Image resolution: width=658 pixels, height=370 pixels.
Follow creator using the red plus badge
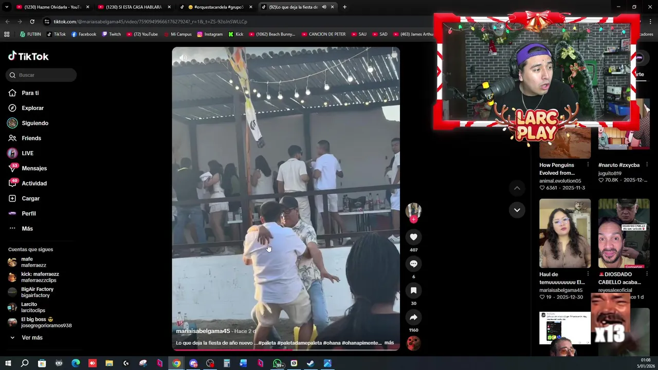coord(413,219)
